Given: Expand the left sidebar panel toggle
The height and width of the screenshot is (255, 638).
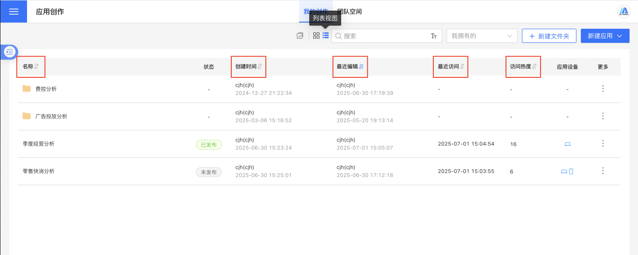Looking at the screenshot, I should point(9,52).
